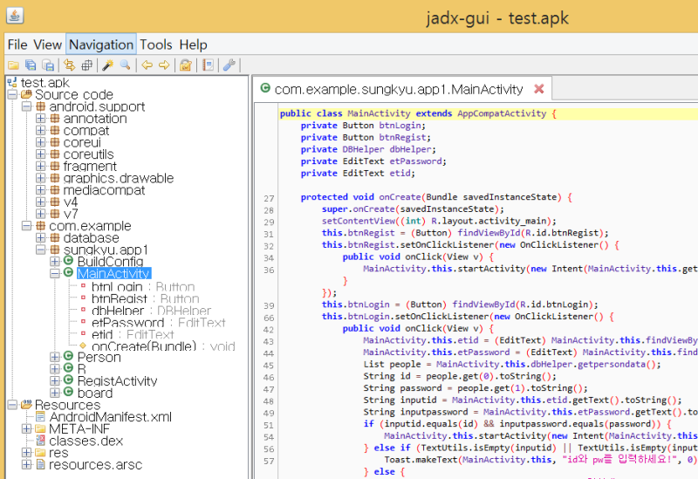Image resolution: width=698 pixels, height=479 pixels.
Task: Click the classes.dex file icon
Action: (40, 441)
